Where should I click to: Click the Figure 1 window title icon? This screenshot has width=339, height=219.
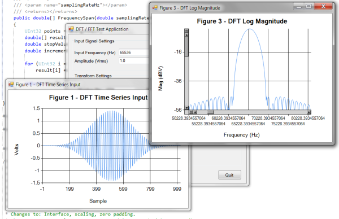11,85
